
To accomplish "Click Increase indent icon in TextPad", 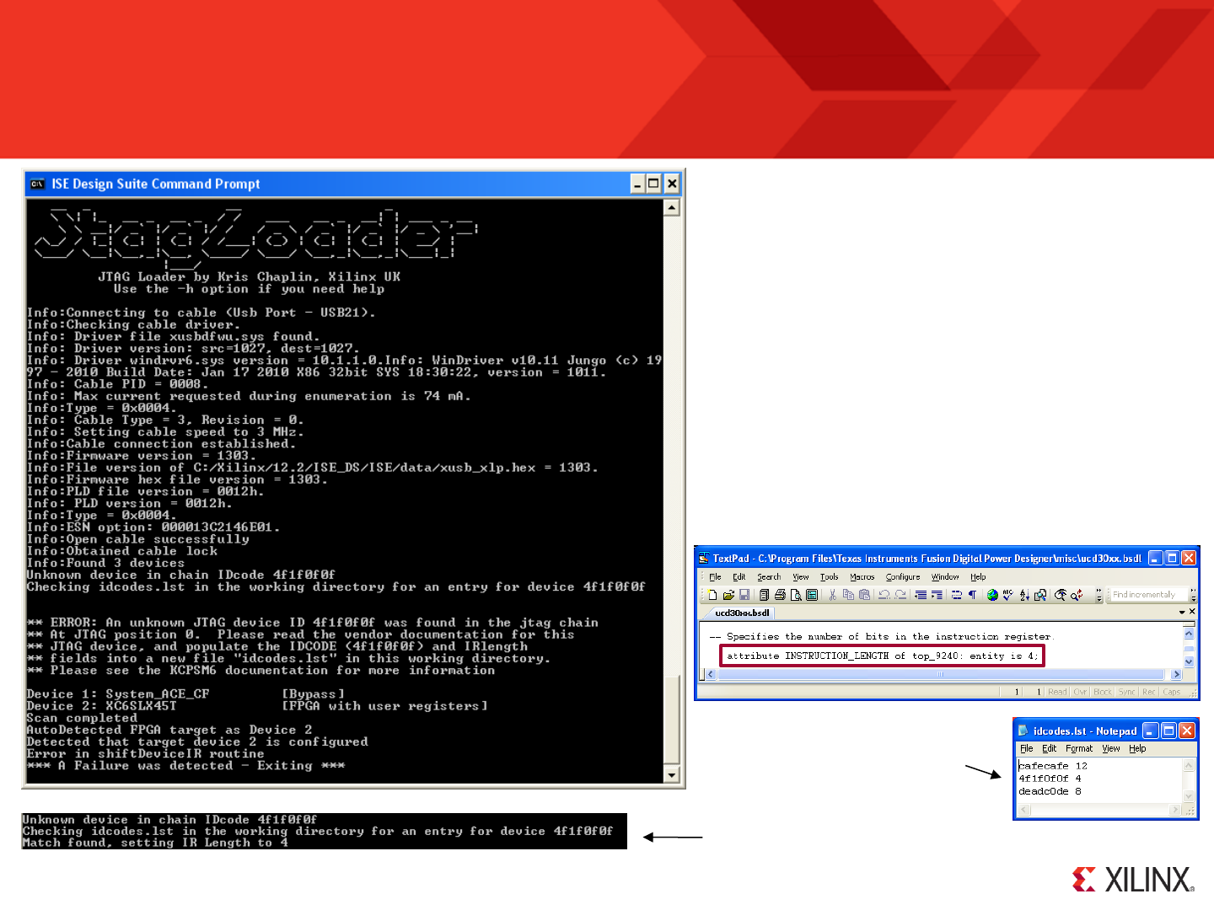I will (937, 595).
